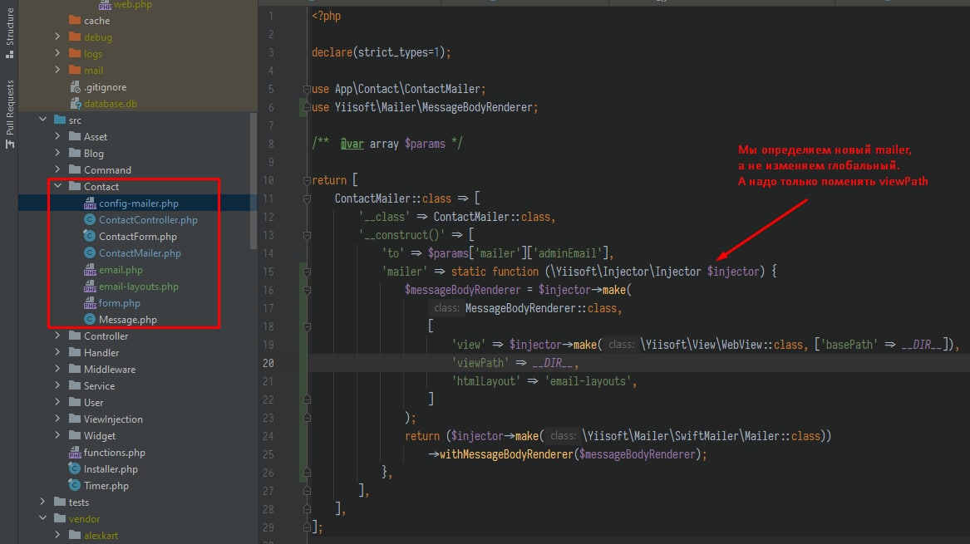Collapse the Contact folder

57,186
